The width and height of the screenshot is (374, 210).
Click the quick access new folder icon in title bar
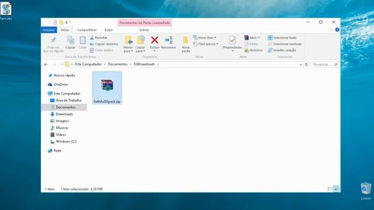click(x=61, y=22)
